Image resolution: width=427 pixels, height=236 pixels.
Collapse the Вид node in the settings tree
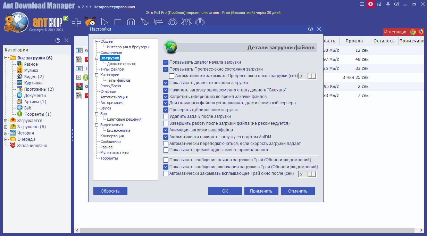pyautogui.click(x=97, y=114)
